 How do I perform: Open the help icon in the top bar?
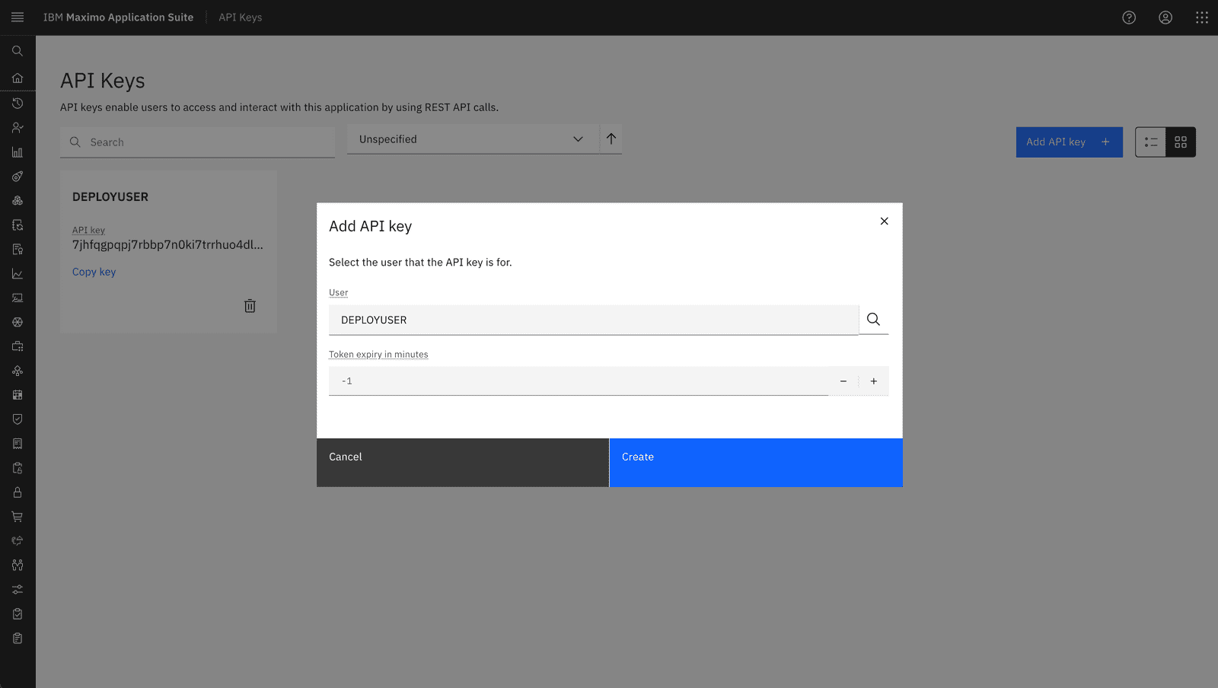click(x=1129, y=18)
